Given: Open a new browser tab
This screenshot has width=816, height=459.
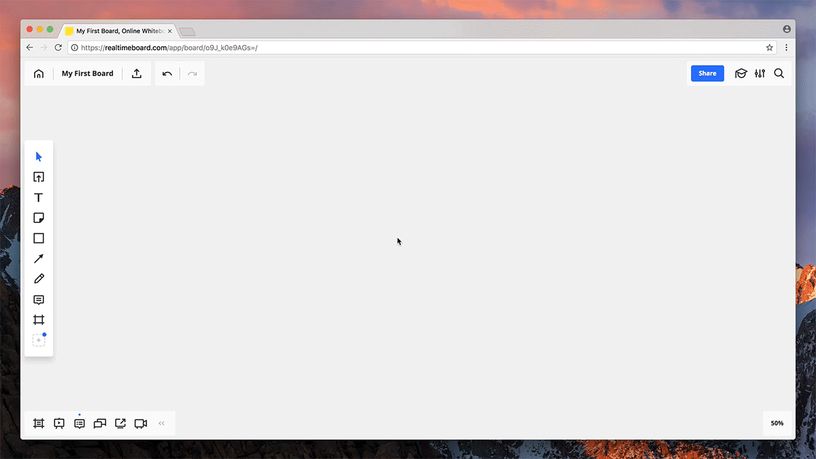Looking at the screenshot, I should (187, 31).
